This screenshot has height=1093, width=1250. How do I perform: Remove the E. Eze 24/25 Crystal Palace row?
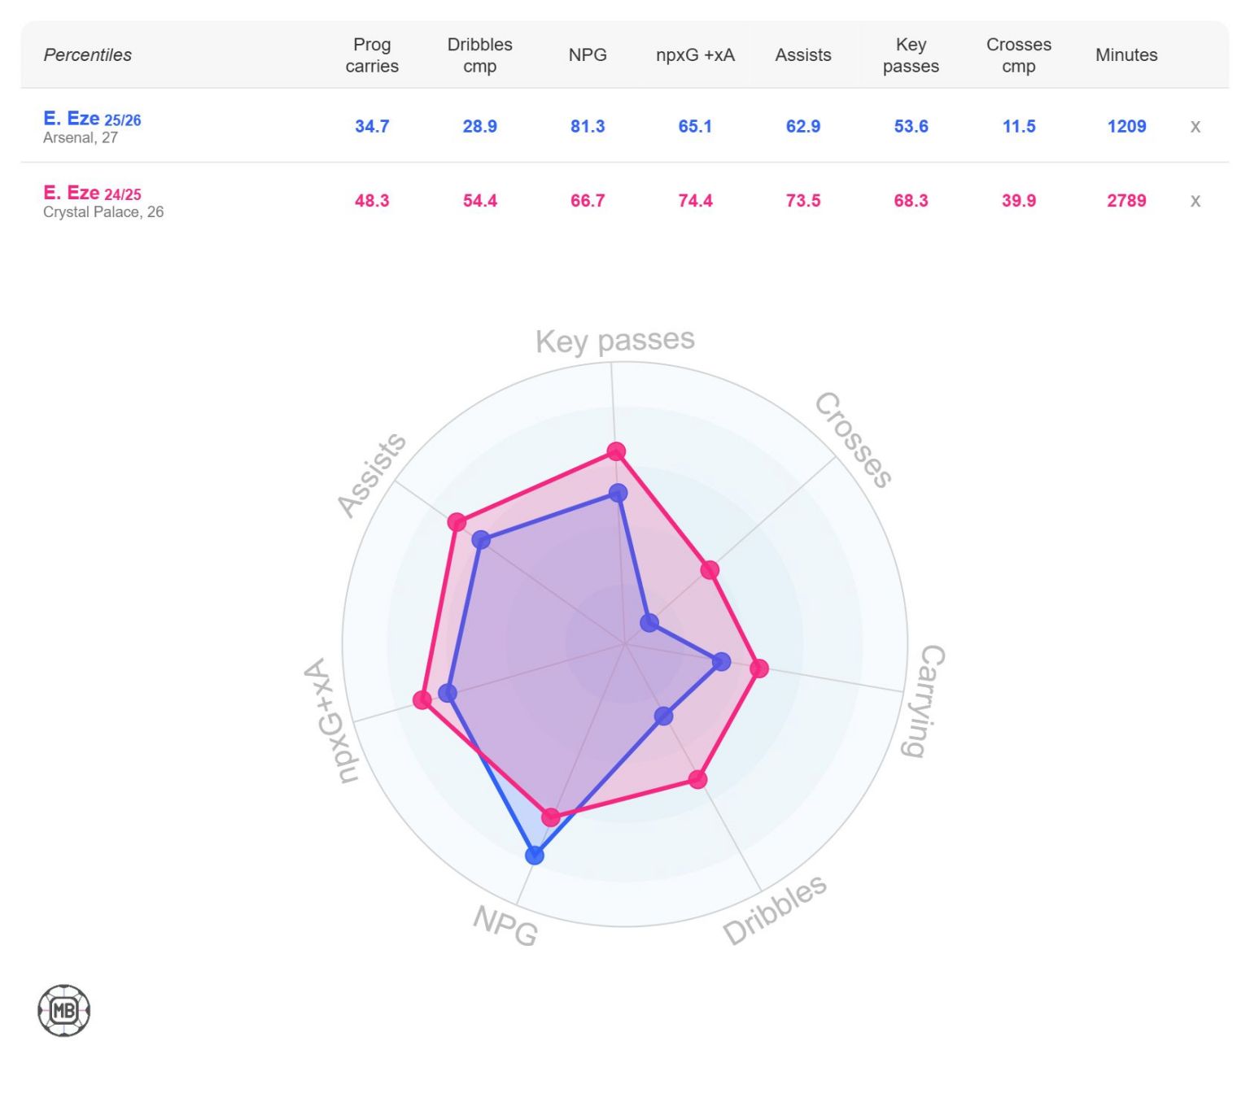pos(1195,201)
